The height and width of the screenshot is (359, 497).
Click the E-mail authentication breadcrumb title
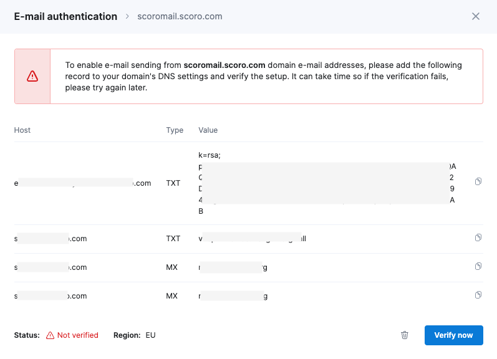pos(65,16)
